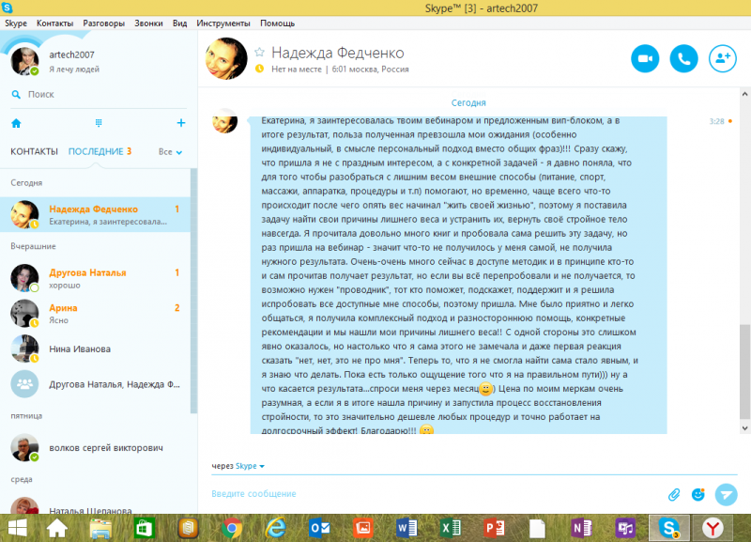Open Google Chrome from the taskbar
Viewport: 751px width, 542px height.
pyautogui.click(x=232, y=528)
